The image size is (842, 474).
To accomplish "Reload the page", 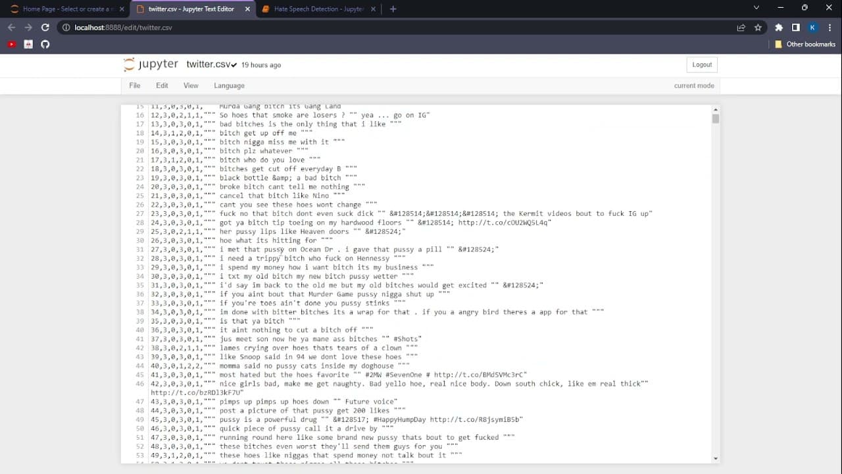I will tap(45, 28).
